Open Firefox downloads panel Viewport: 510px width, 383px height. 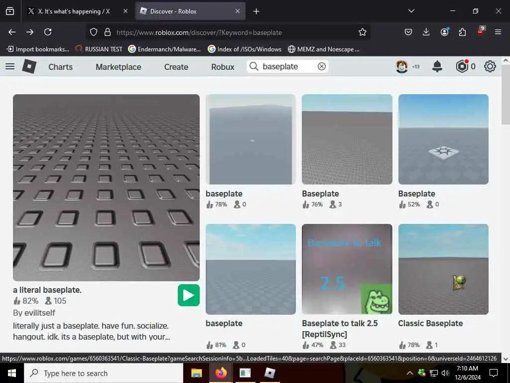click(426, 32)
